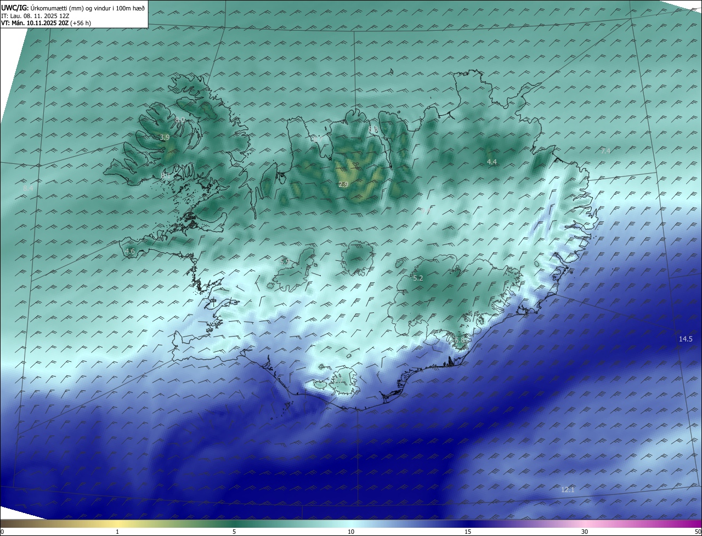Click the 12.1 value label near the bottom
702x536 pixels.
pyautogui.click(x=568, y=489)
